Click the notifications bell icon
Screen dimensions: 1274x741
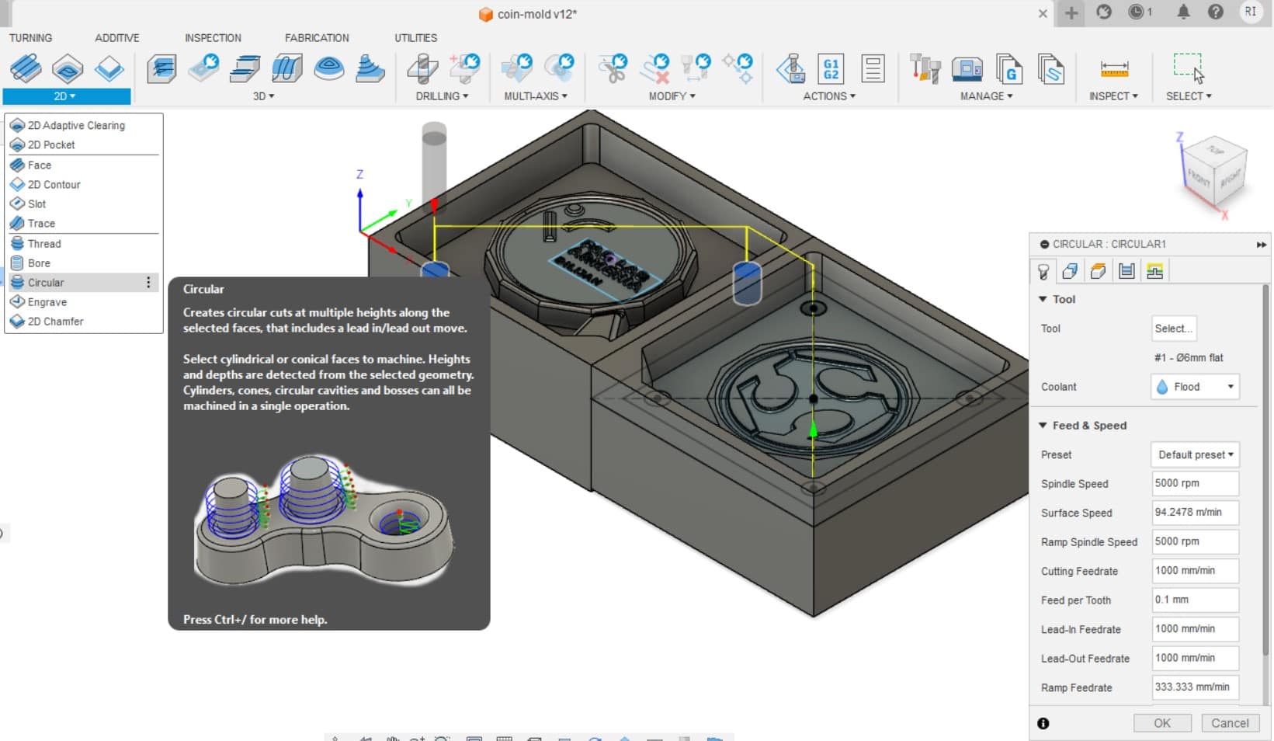click(1183, 12)
